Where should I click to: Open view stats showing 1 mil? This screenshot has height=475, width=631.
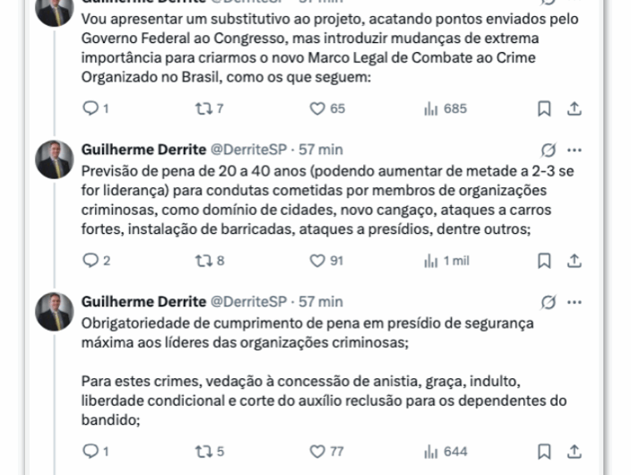(x=430, y=261)
